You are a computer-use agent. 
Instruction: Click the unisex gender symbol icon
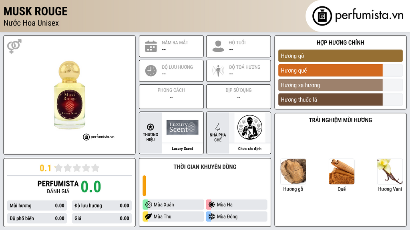14,46
